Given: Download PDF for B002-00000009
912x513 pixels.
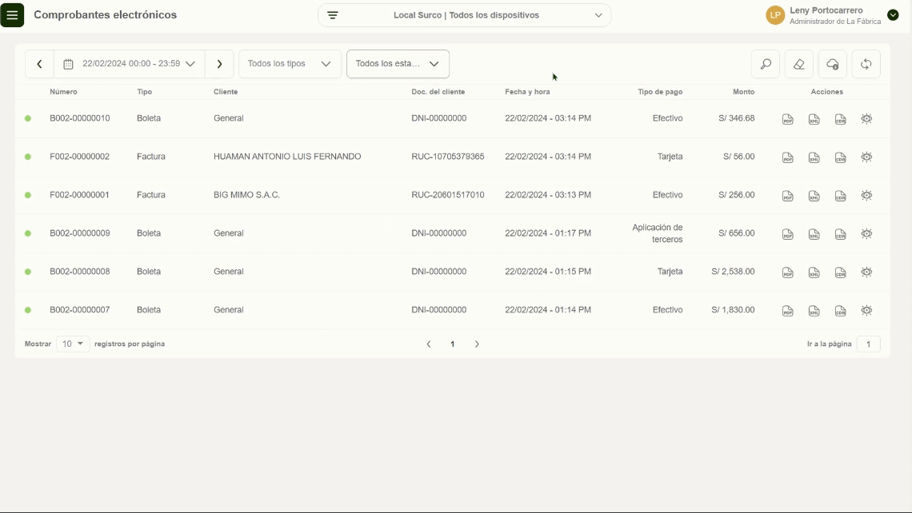Looking at the screenshot, I should (x=787, y=234).
